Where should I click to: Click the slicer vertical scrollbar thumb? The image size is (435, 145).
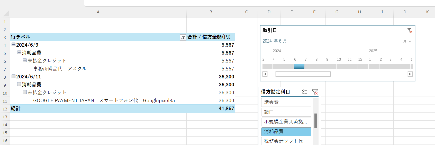pyautogui.click(x=315, y=121)
